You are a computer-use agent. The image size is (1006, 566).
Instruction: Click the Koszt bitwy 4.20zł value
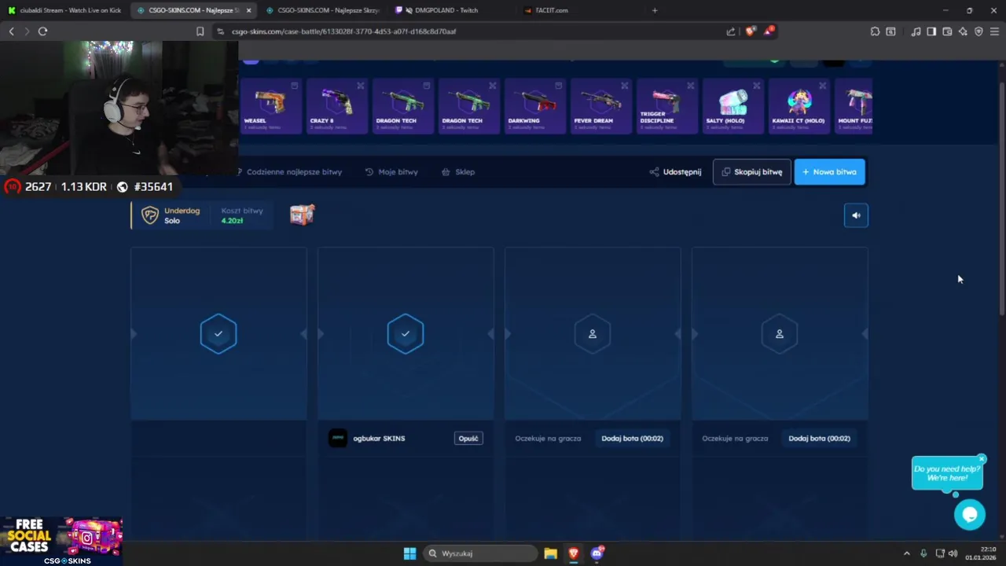[x=232, y=221]
